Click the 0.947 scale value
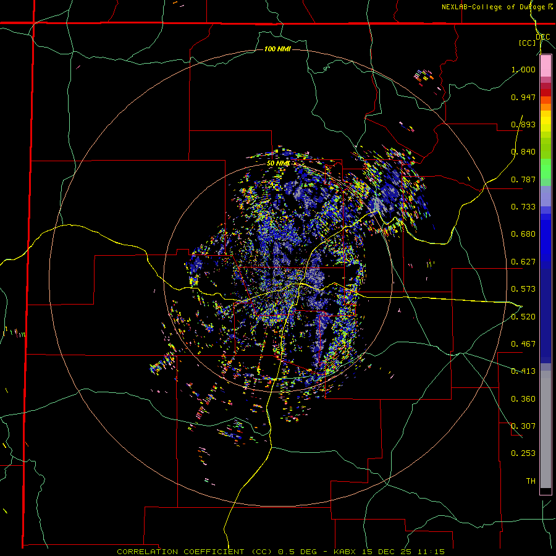Image resolution: width=556 pixels, height=556 pixels. click(523, 97)
